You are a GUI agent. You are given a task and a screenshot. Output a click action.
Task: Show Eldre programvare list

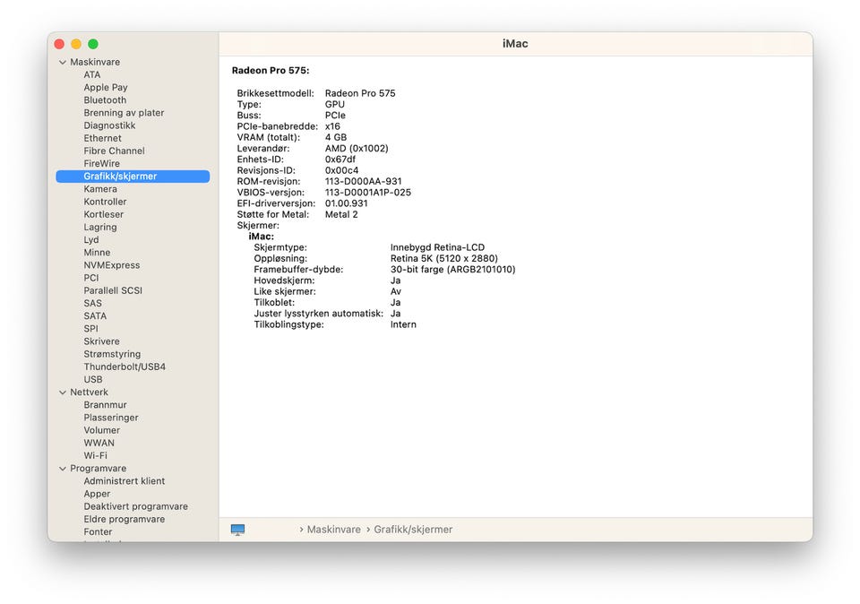[x=124, y=519]
